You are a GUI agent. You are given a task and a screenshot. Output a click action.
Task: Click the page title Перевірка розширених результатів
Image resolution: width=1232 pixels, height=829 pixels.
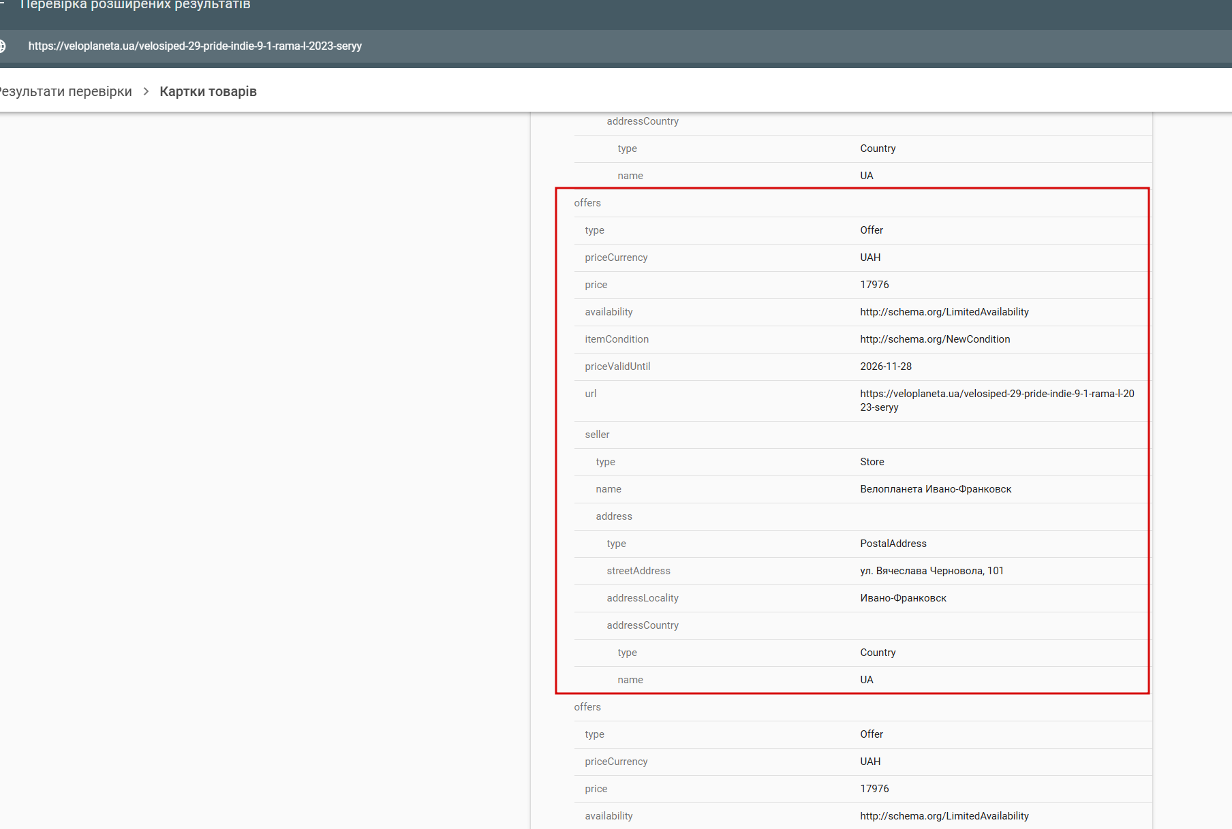tap(135, 5)
